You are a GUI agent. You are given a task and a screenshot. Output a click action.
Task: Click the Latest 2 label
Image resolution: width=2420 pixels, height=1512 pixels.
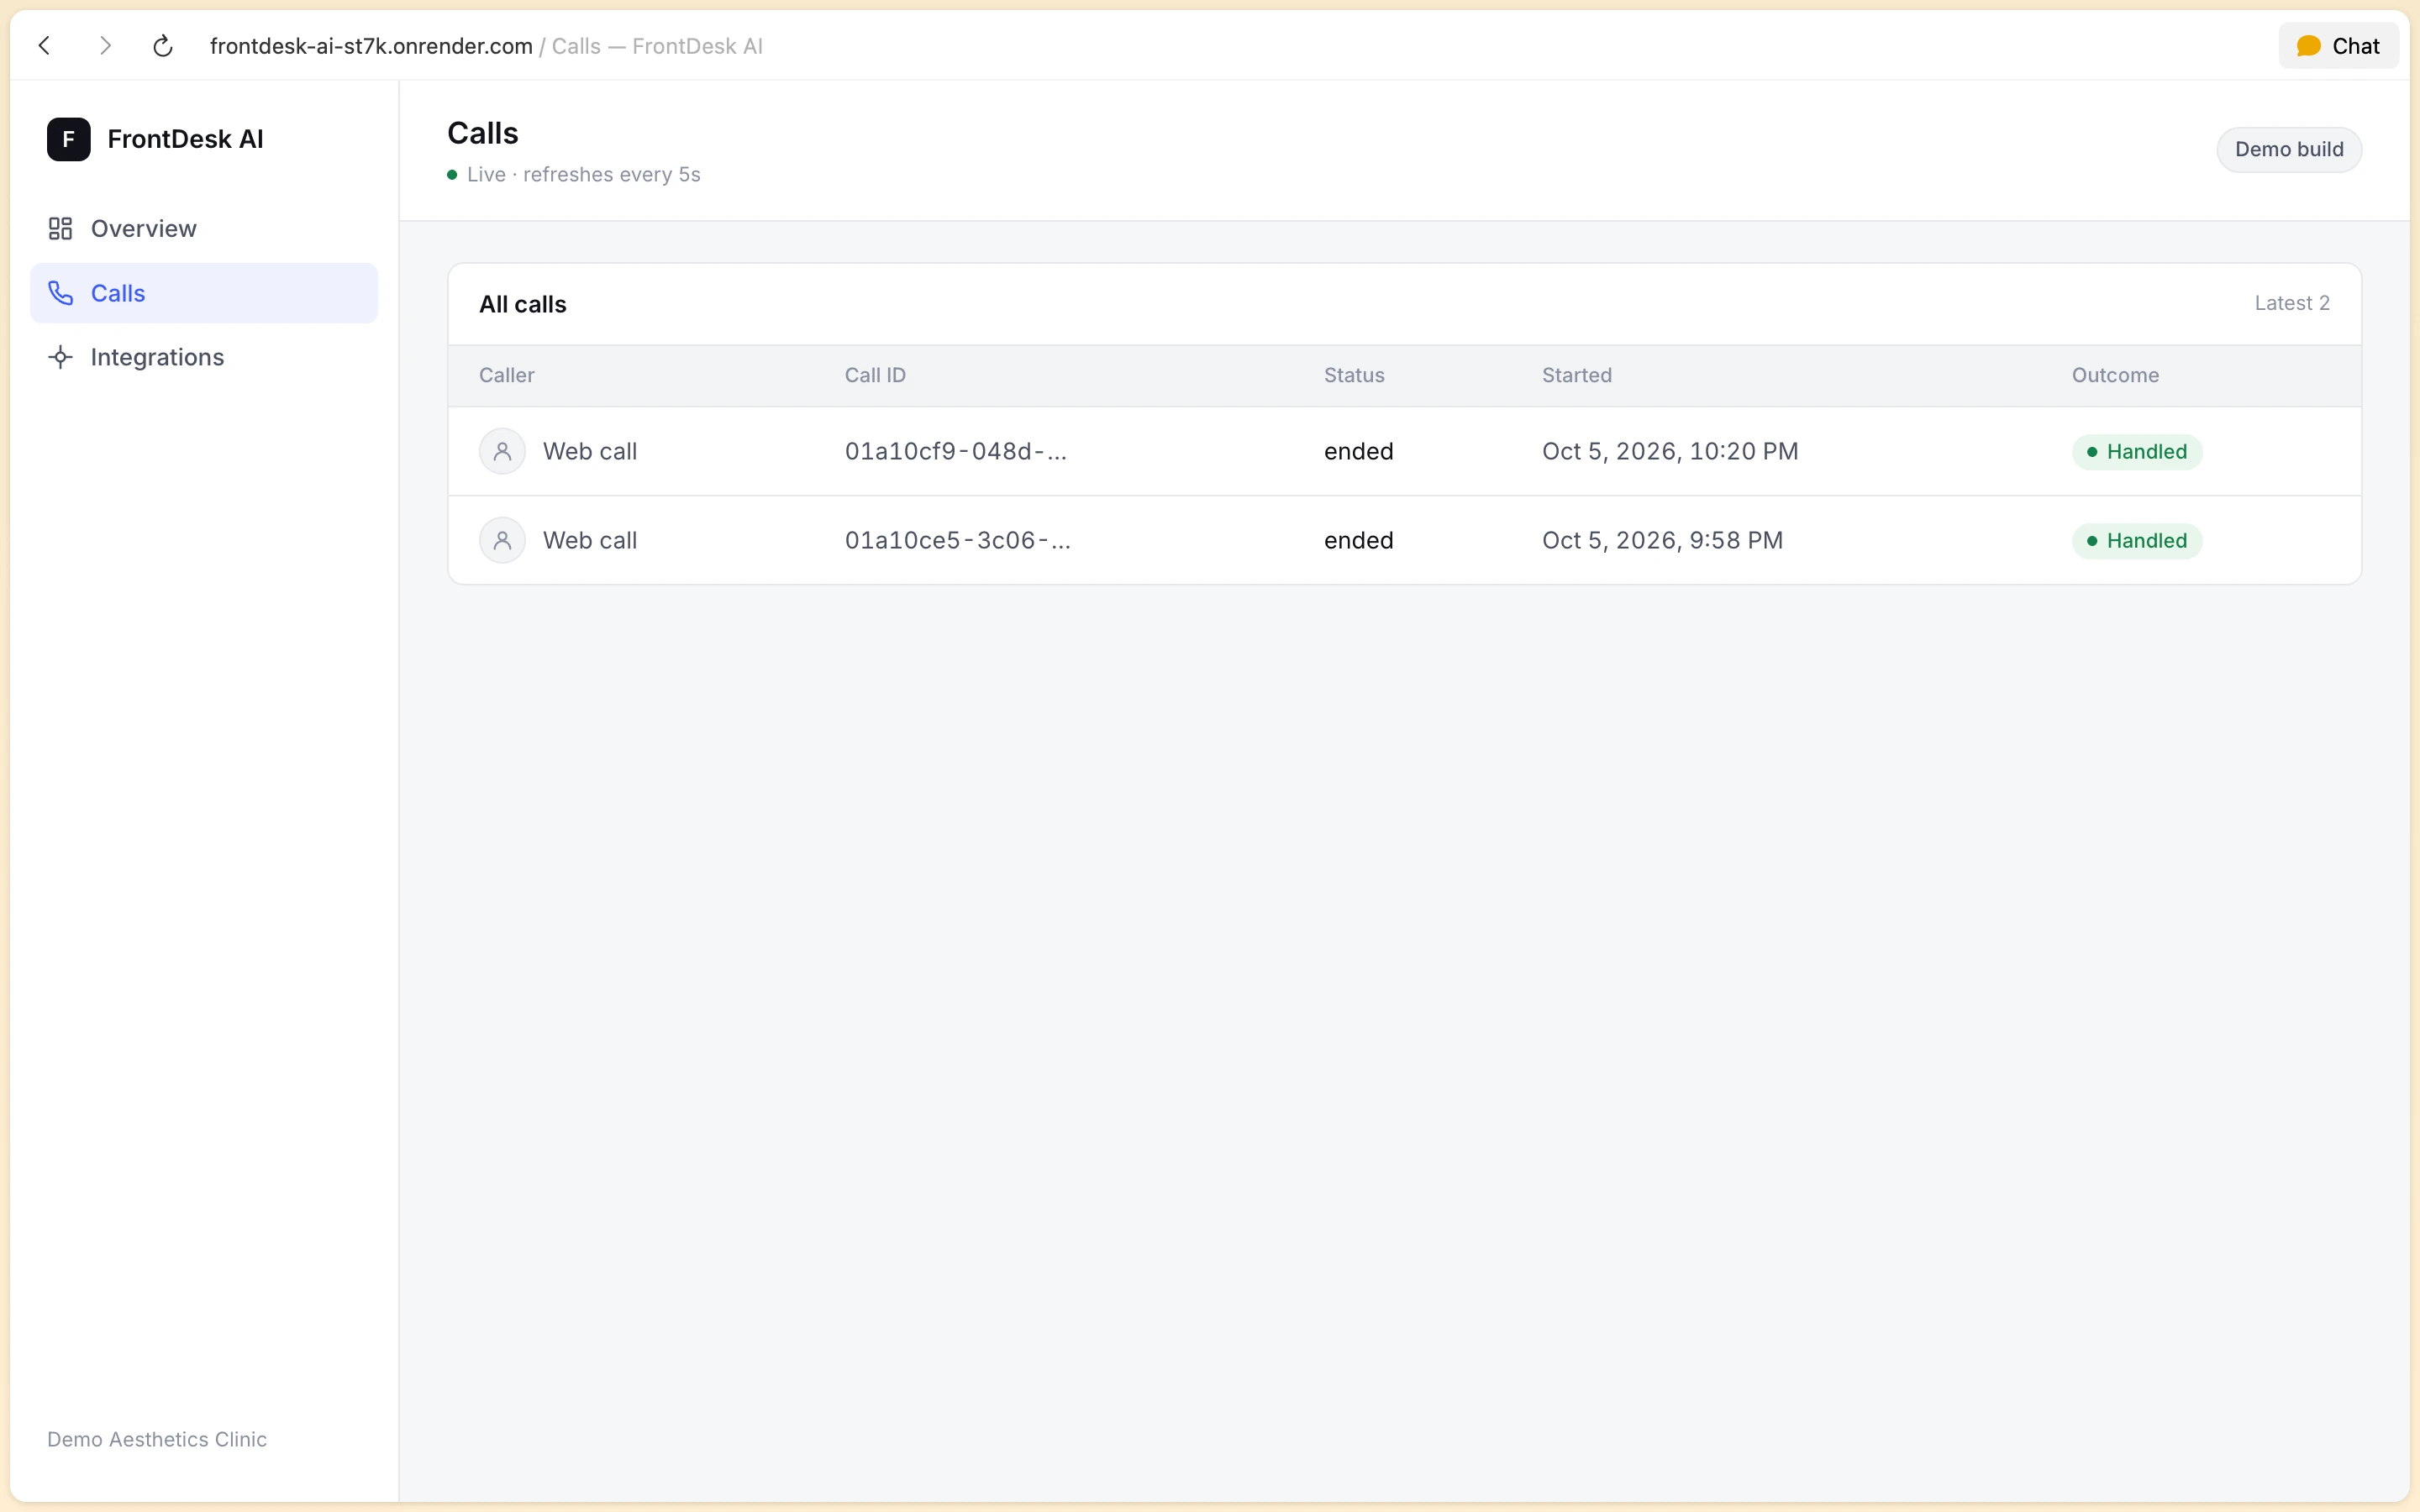coord(2292,303)
